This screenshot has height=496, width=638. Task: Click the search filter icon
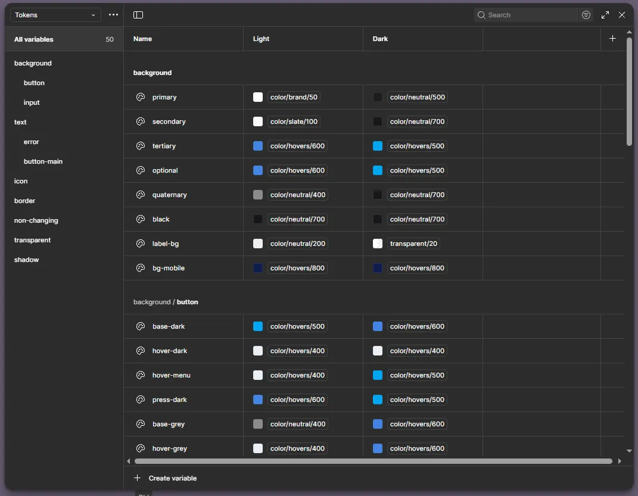586,15
